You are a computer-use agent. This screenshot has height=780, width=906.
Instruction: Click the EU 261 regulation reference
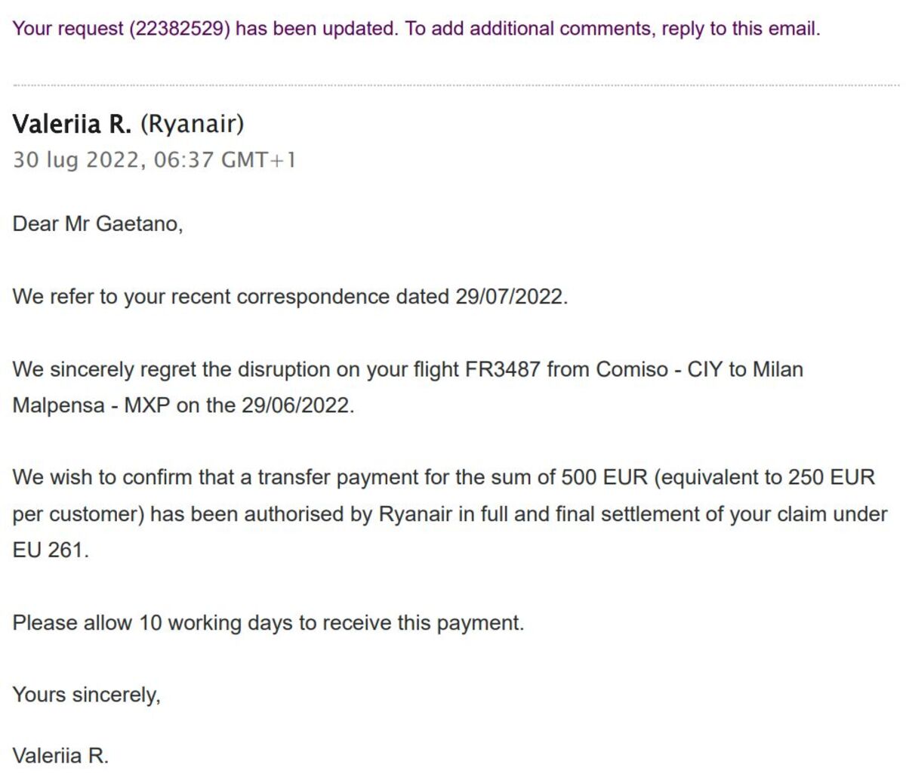pos(50,550)
